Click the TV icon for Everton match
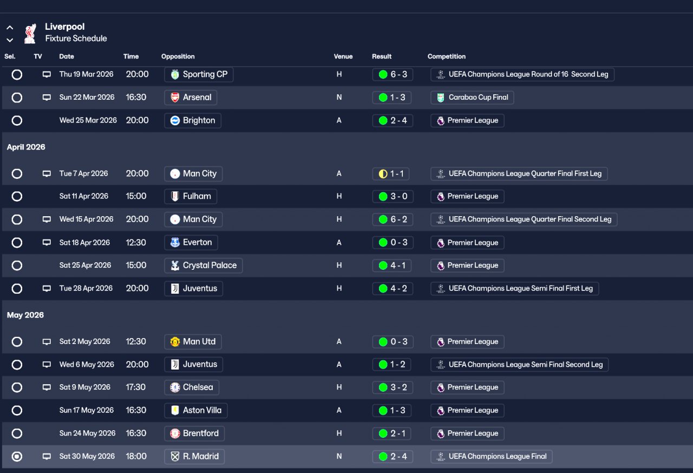 pos(47,243)
